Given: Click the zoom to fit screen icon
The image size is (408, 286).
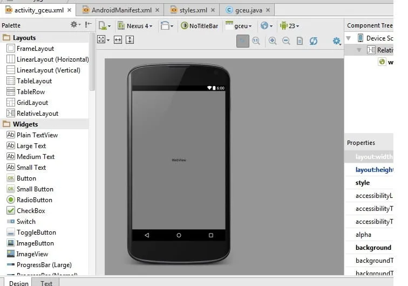Looking at the screenshot, I should coord(242,41).
